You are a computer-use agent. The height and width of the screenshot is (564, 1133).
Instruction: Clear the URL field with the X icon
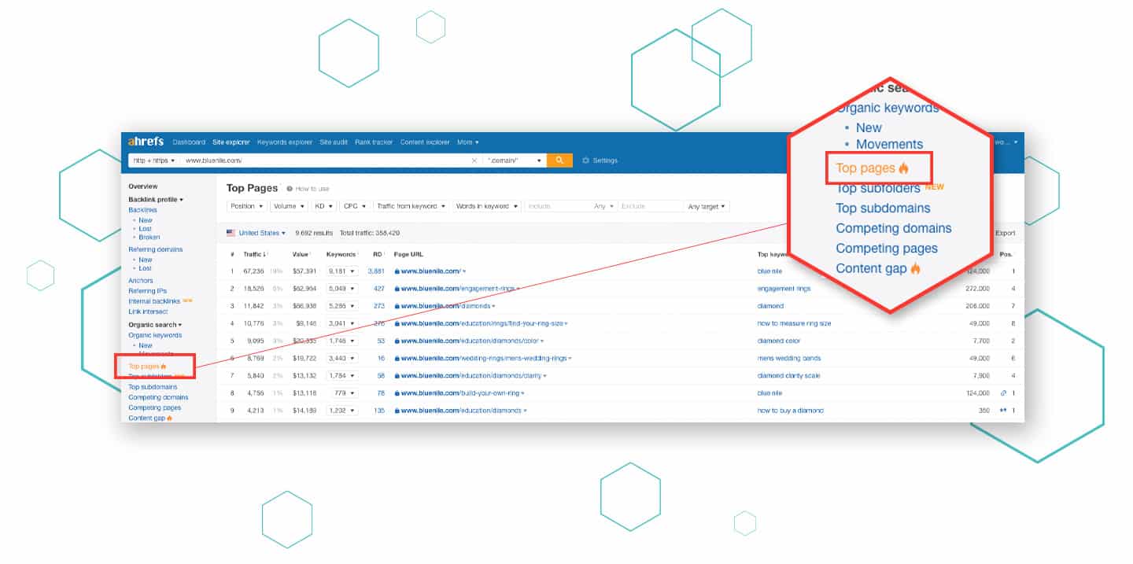point(474,160)
